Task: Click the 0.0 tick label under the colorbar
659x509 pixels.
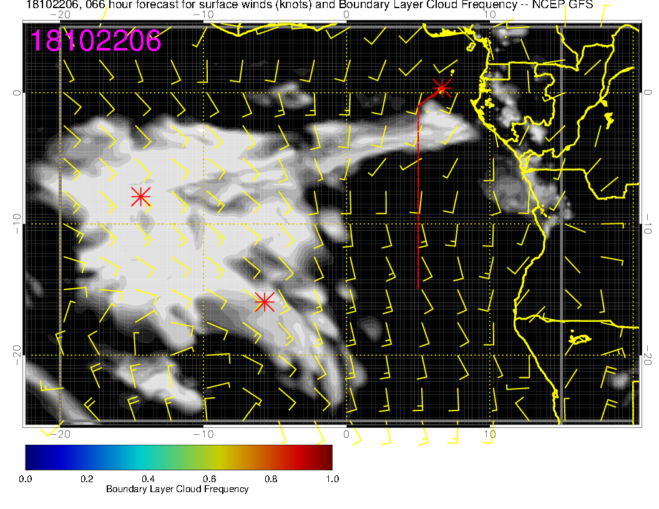Action: click(x=26, y=479)
